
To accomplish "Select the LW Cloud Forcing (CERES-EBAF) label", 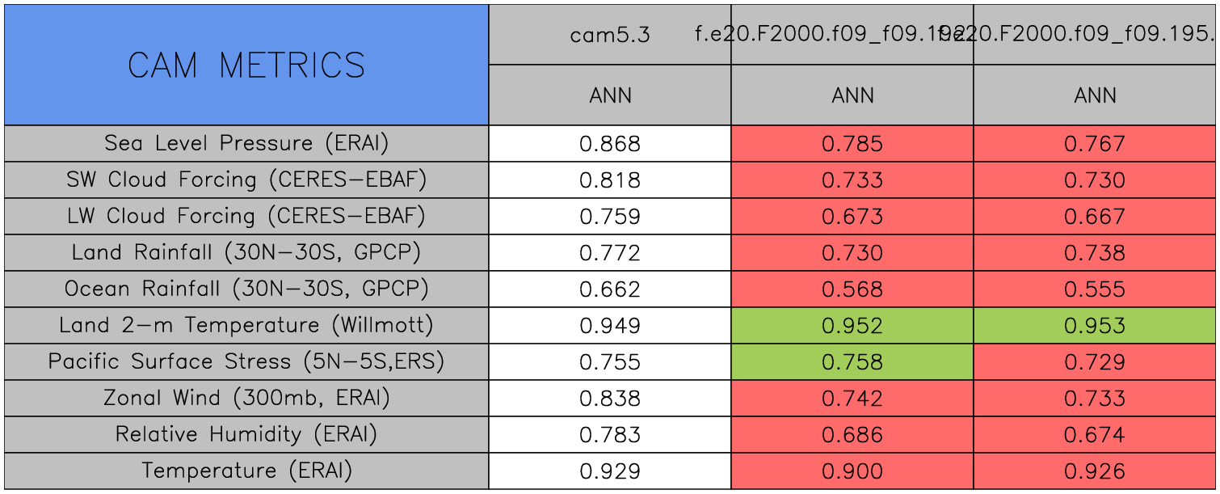I will pos(246,216).
